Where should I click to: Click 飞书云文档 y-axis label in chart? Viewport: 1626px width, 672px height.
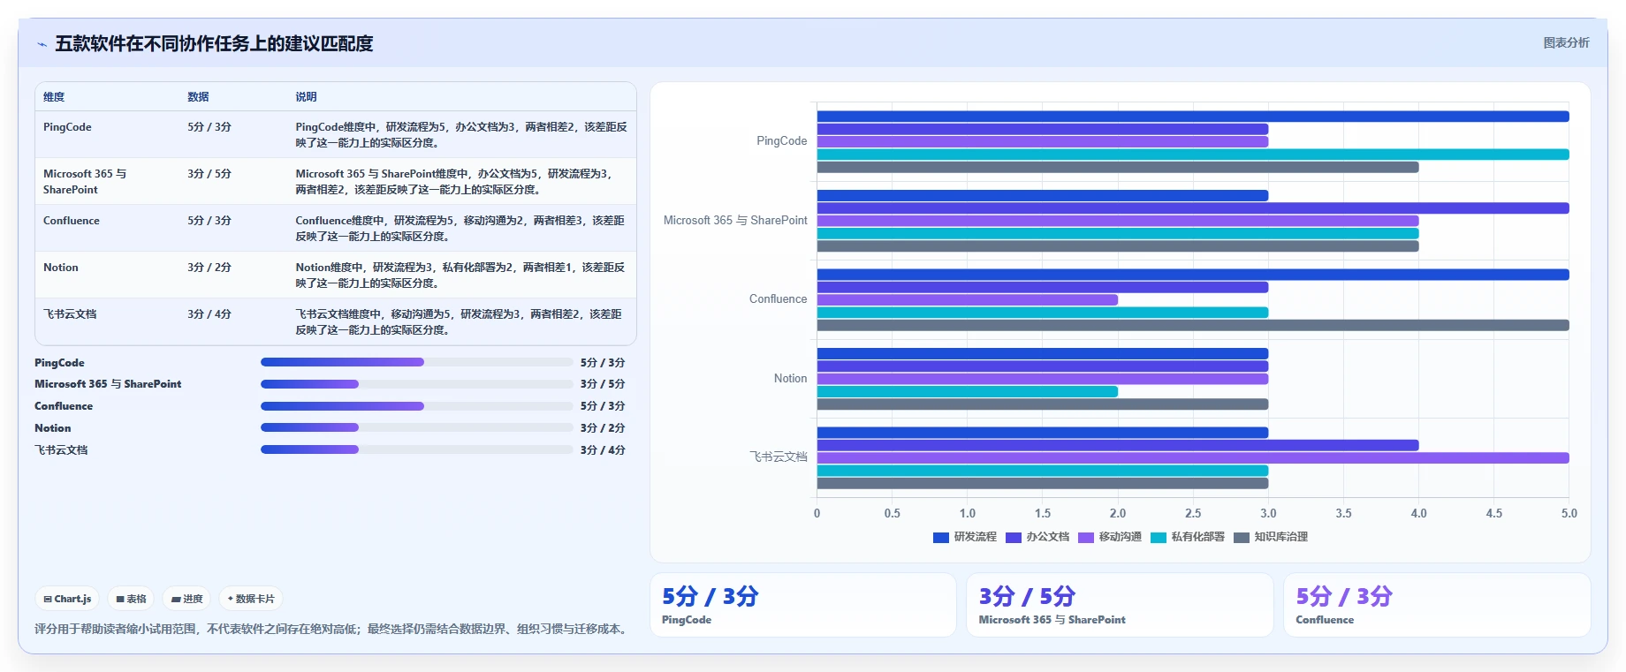[x=779, y=457]
